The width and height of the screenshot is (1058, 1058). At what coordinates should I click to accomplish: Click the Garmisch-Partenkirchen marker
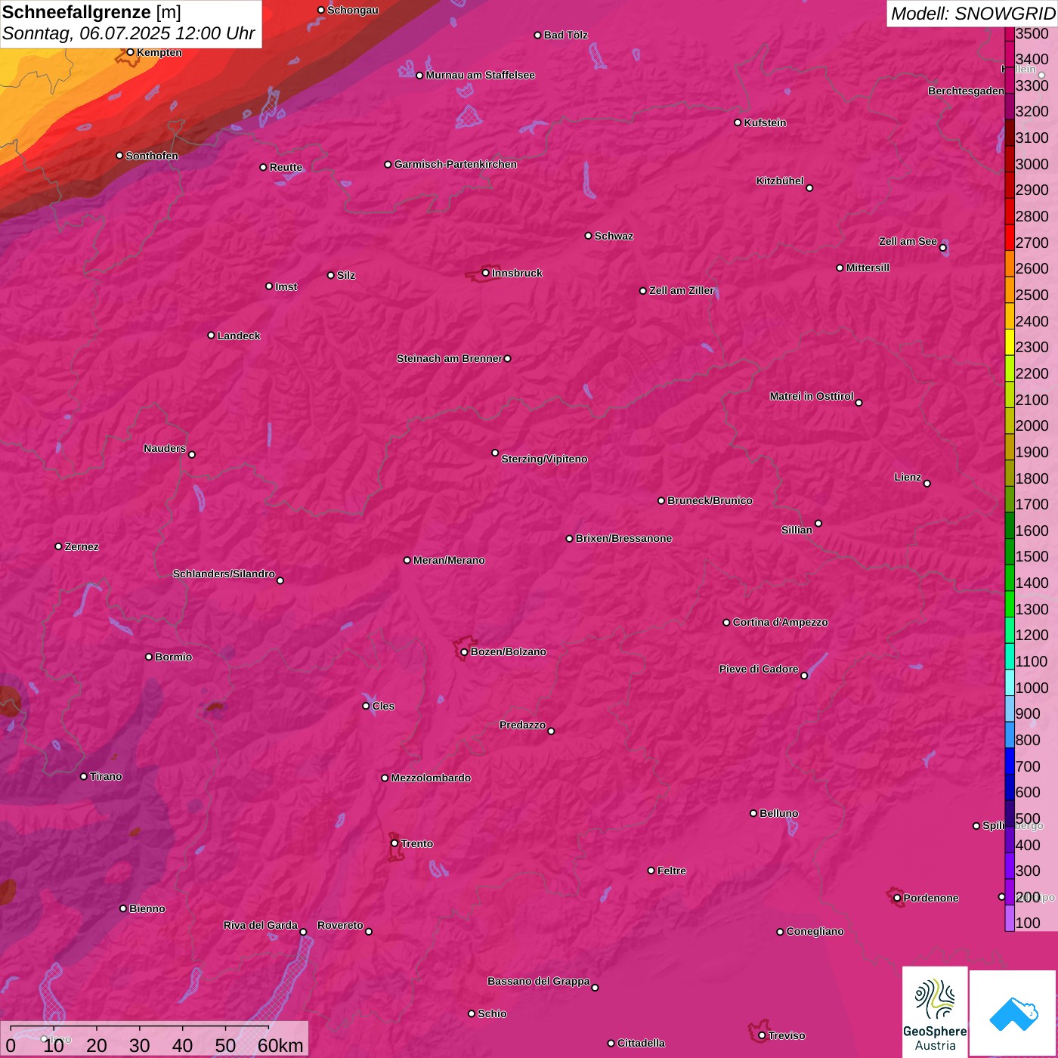[x=388, y=164]
